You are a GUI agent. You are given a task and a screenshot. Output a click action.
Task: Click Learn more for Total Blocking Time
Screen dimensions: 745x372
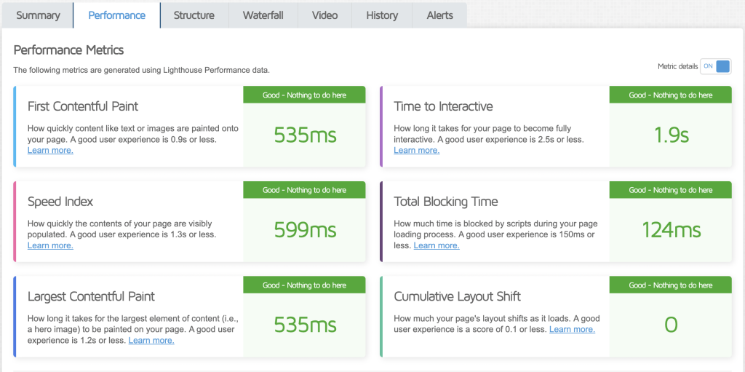coord(437,245)
